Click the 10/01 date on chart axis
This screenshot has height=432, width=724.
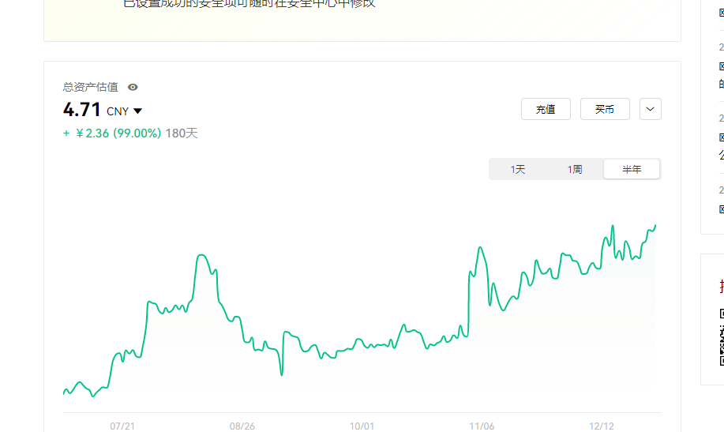click(x=362, y=426)
